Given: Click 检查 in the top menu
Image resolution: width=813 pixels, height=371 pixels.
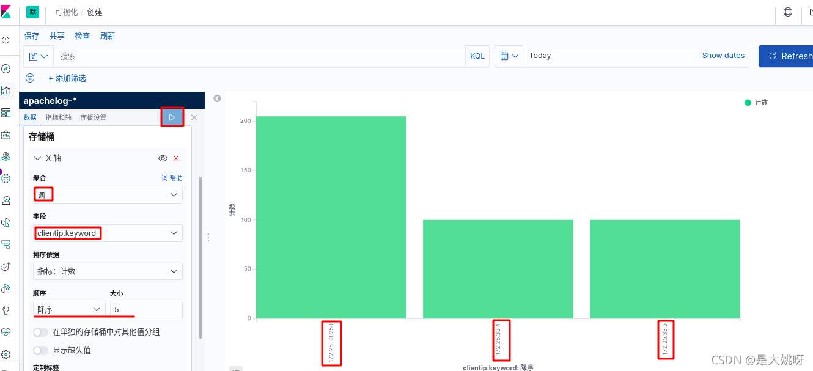Looking at the screenshot, I should 83,36.
